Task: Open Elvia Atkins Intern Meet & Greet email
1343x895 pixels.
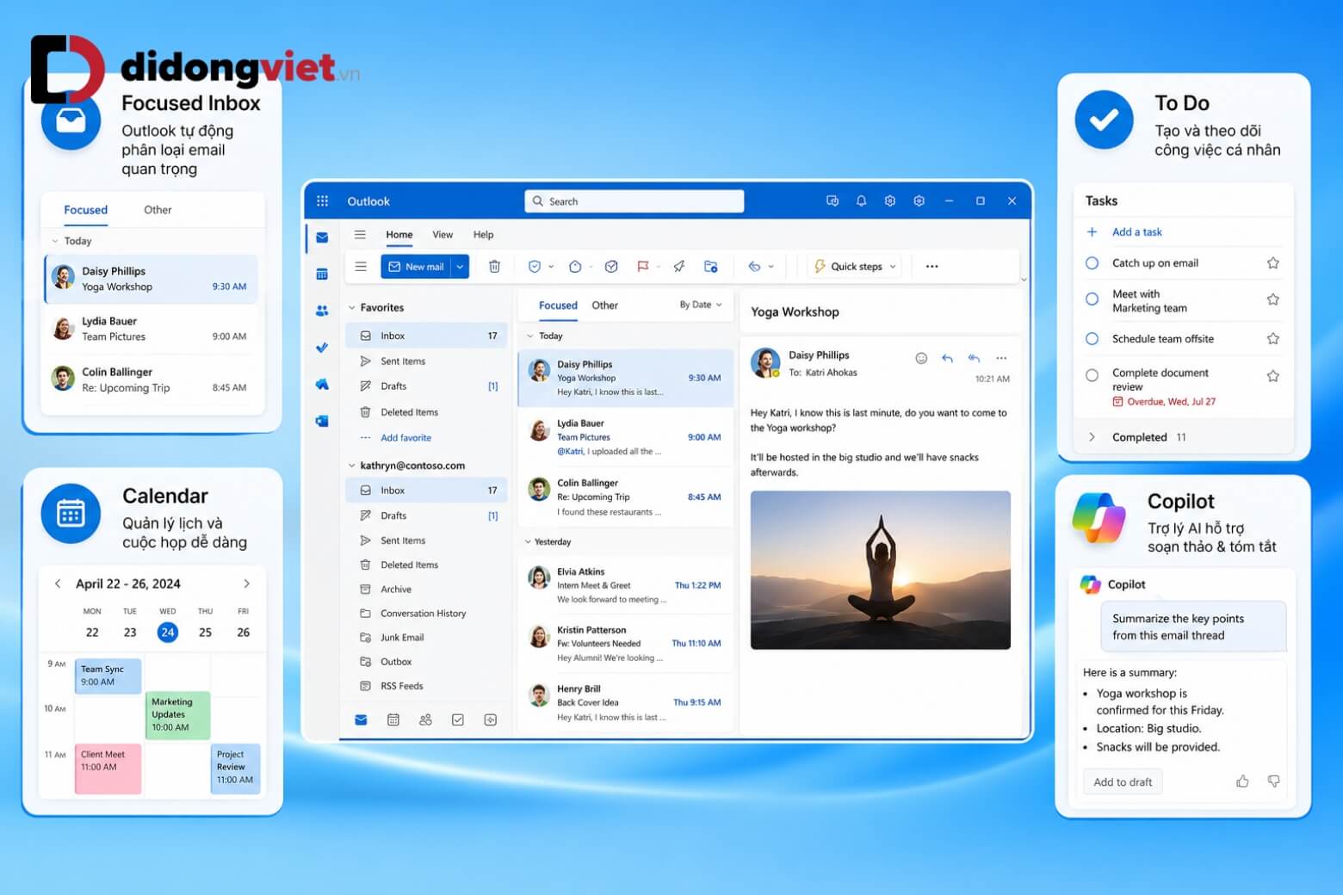Action: coord(626,585)
